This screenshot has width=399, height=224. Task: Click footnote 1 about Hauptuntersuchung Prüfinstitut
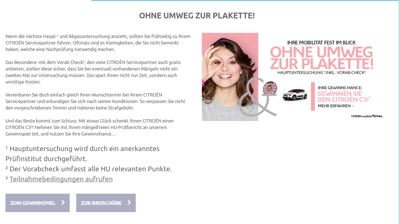coord(82,154)
